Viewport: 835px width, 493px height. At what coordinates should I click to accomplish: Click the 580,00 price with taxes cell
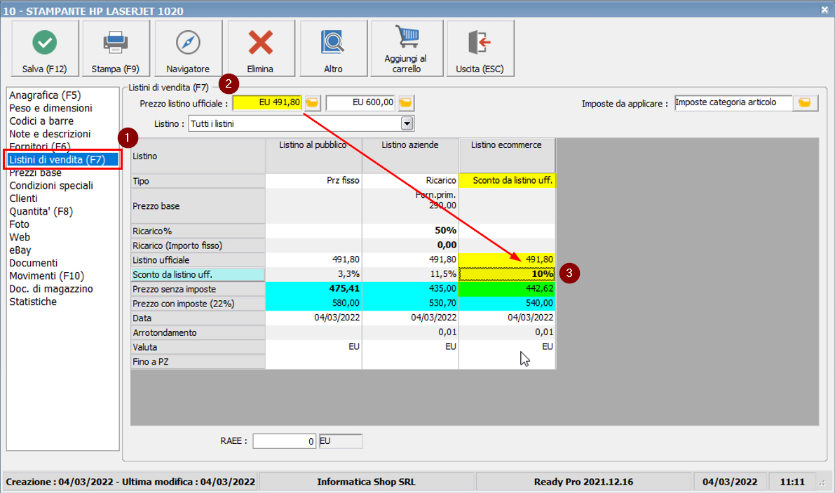pos(313,304)
